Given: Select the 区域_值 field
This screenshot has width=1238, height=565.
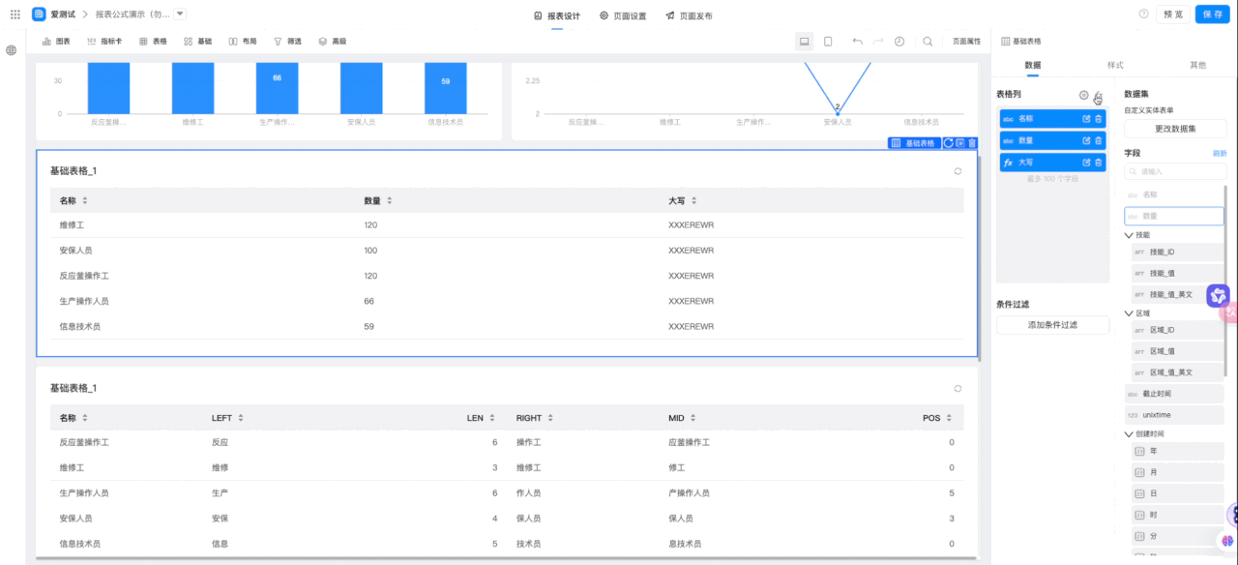Looking at the screenshot, I should click(1179, 351).
